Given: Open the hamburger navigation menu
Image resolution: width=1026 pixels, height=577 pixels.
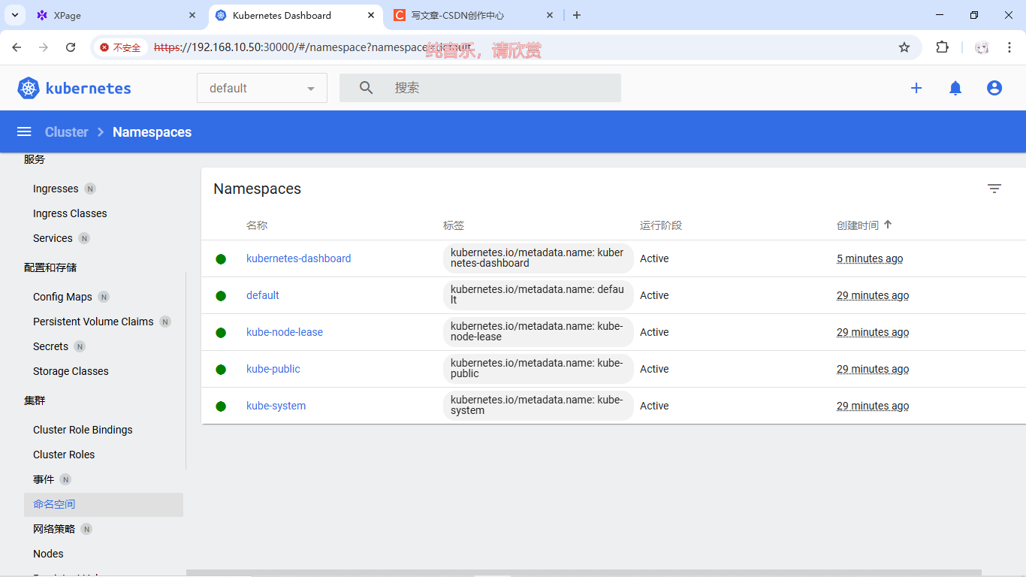Looking at the screenshot, I should coord(24,131).
